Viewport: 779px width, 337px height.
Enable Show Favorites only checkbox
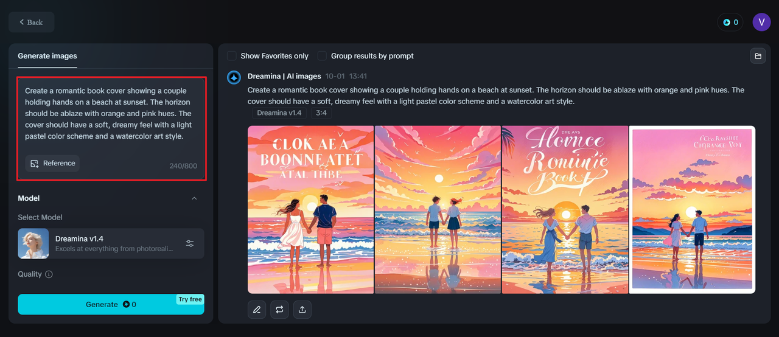point(232,56)
